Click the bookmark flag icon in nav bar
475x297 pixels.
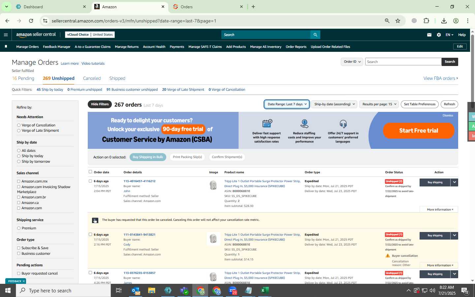(x=6, y=47)
